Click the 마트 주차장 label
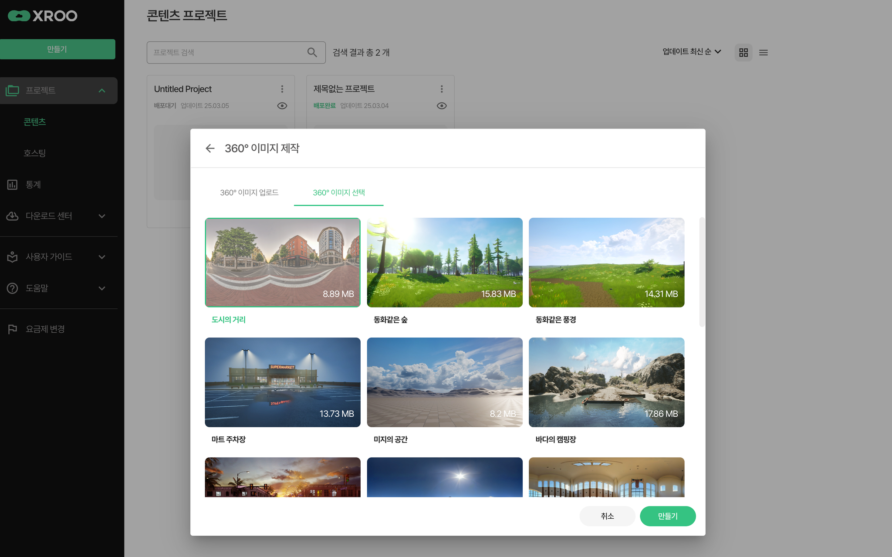This screenshot has width=892, height=557. [x=229, y=439]
